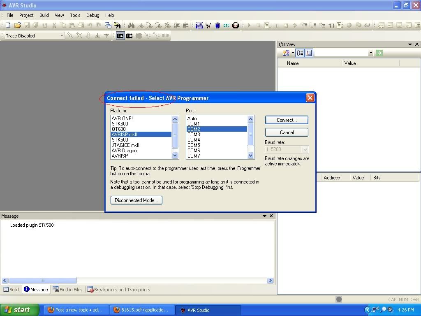Image resolution: width=421 pixels, height=316 pixels.
Task: Click the crossed tools toolbar icon
Action: point(208,25)
